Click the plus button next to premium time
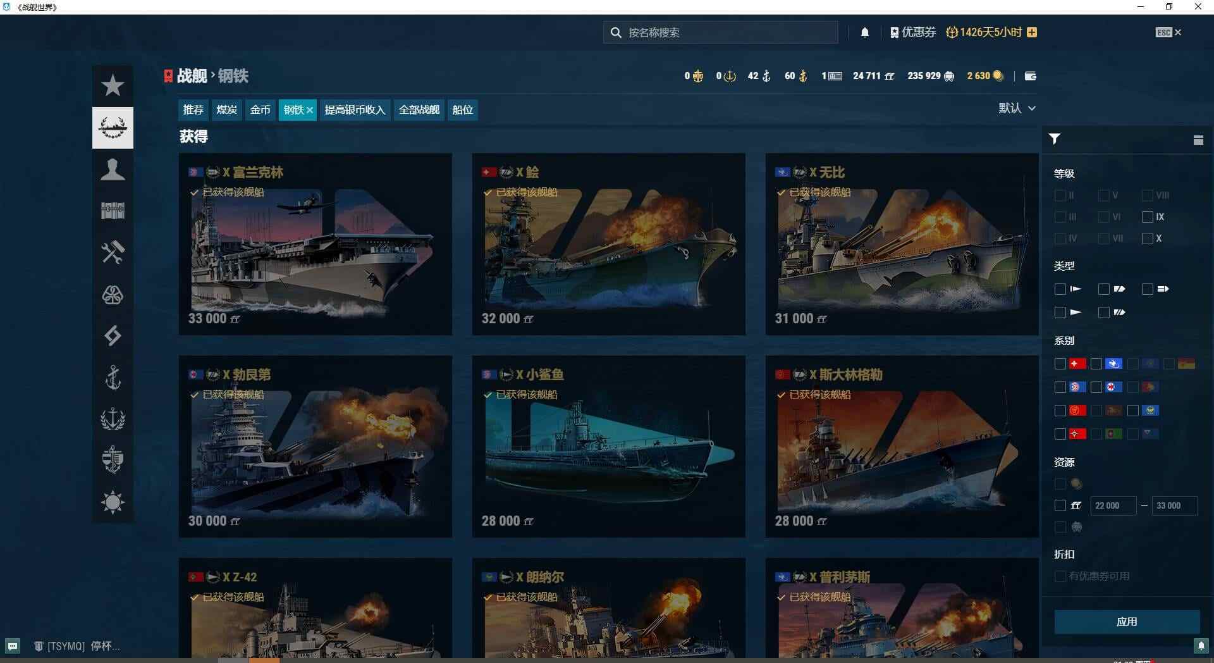Screen dimensions: 1214x663 [x=1032, y=32]
